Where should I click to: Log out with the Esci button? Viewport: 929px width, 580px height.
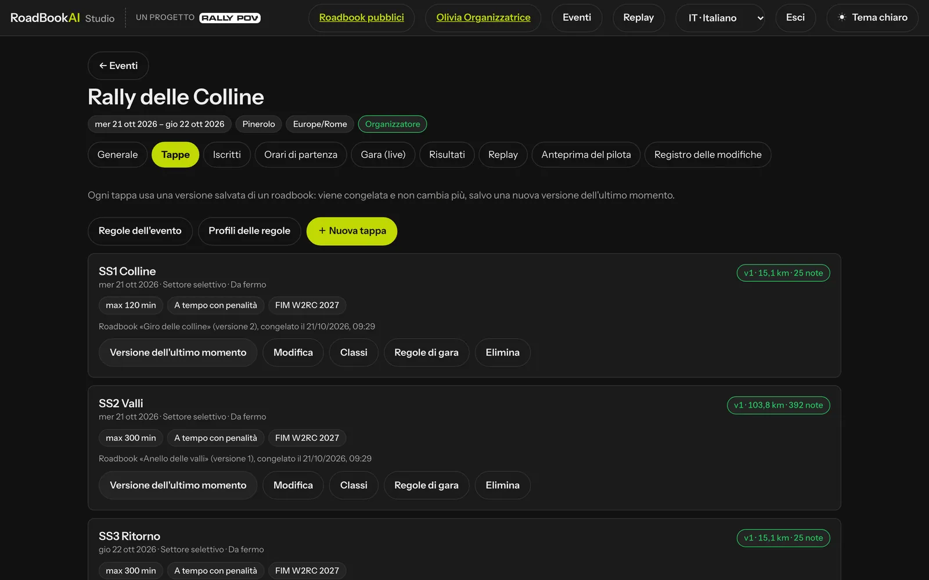tap(795, 18)
